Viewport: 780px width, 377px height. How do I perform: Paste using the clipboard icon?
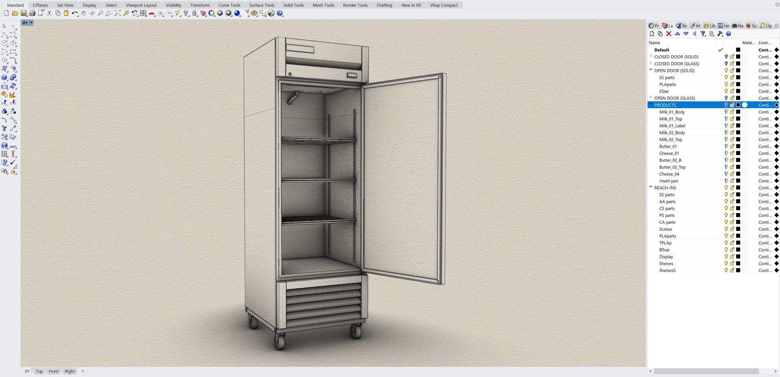(x=66, y=13)
